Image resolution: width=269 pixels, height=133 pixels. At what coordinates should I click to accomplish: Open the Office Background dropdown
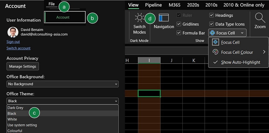(62, 84)
